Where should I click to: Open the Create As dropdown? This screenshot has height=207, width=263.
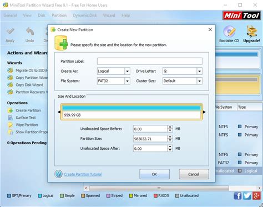click(127, 71)
